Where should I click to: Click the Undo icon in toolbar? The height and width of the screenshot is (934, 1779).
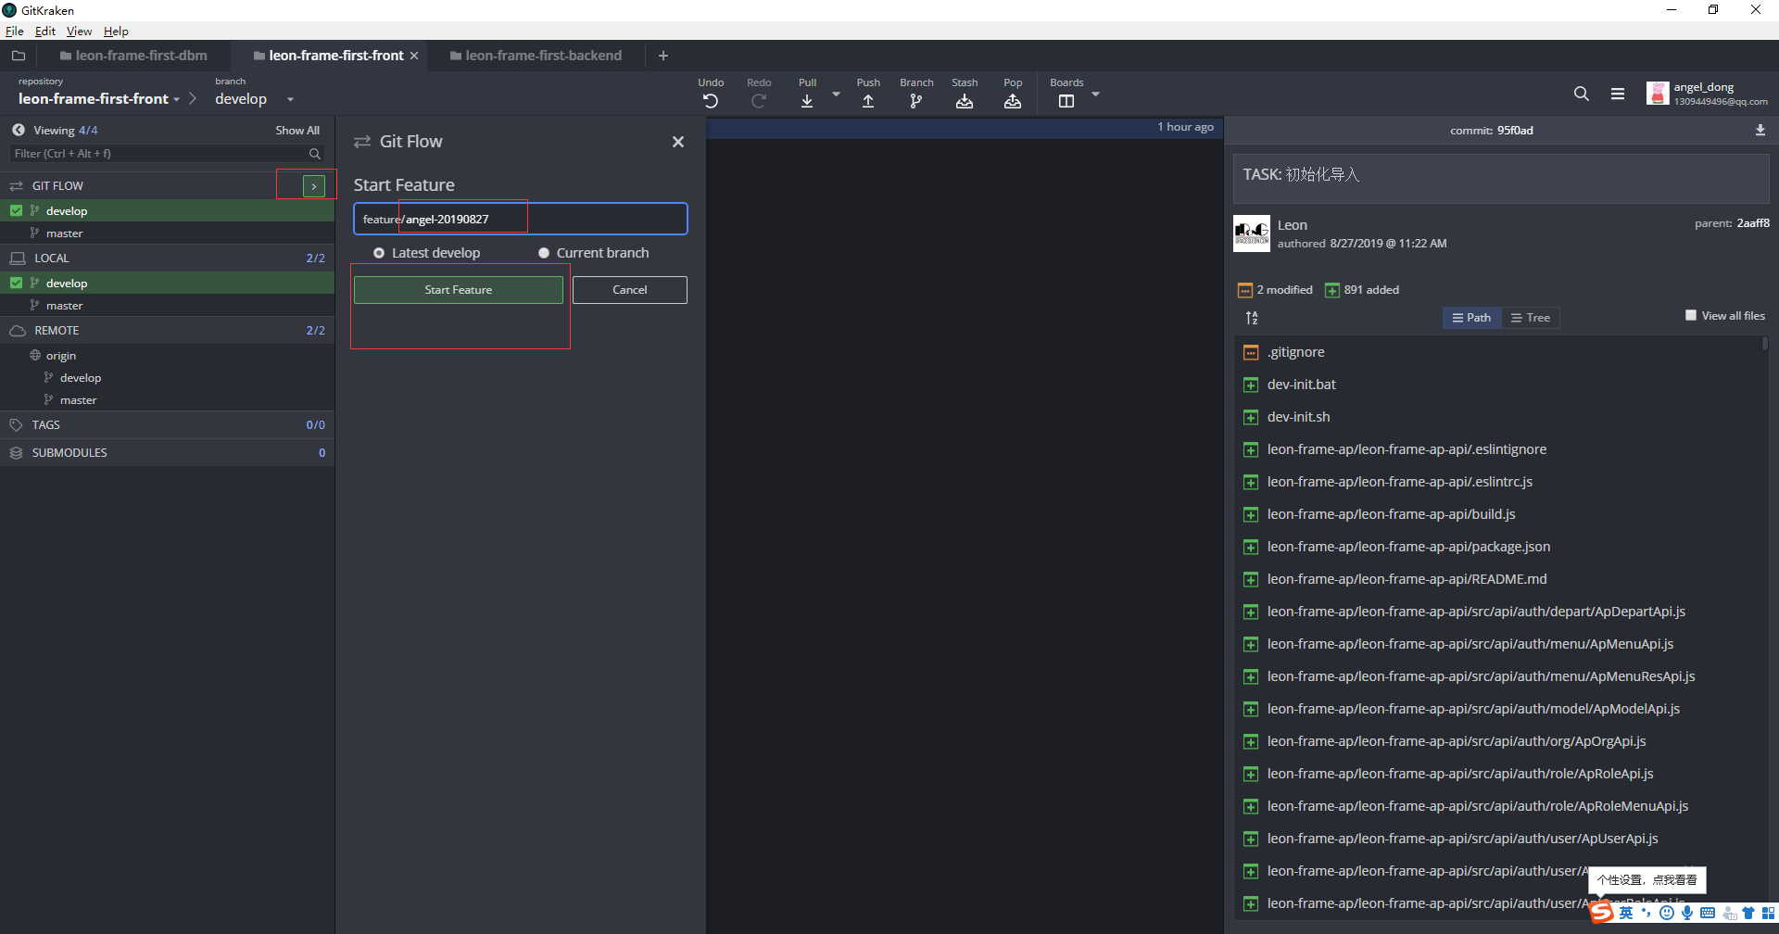pos(711,101)
